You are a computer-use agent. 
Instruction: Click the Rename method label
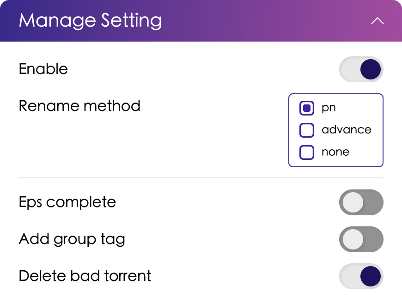(79, 106)
